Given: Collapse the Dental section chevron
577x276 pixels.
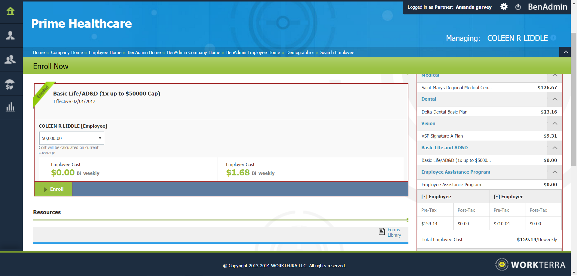Looking at the screenshot, I should tap(555, 99).
